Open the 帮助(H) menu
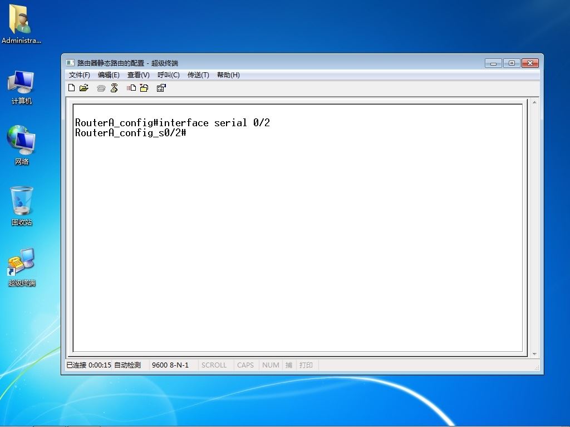Viewport: 570px width, 427px height. (x=228, y=75)
